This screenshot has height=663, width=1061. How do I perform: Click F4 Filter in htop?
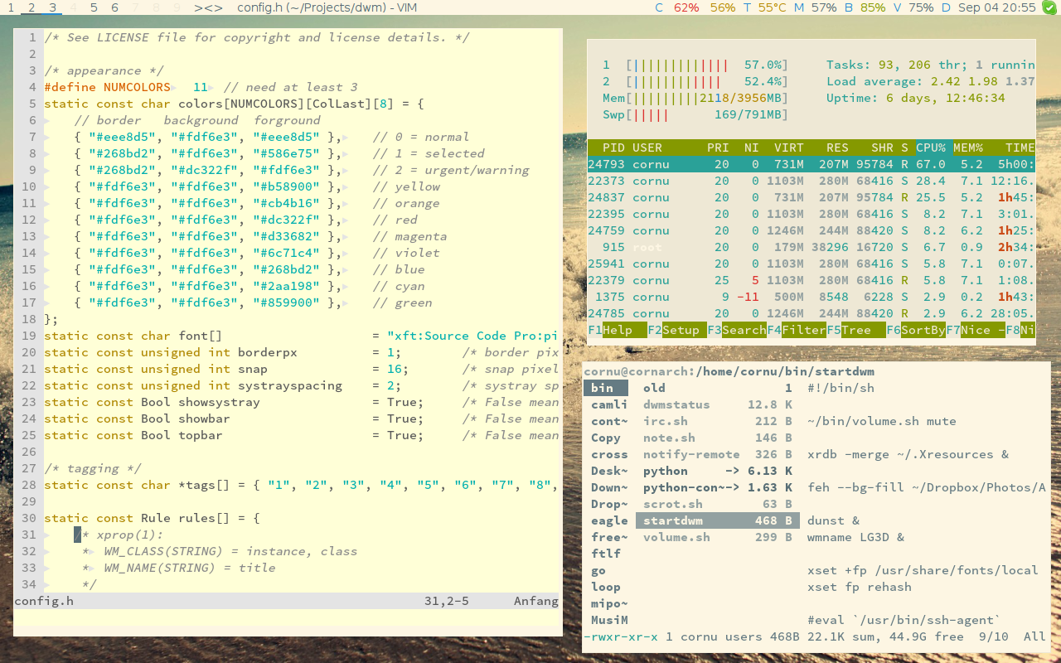[x=797, y=330]
